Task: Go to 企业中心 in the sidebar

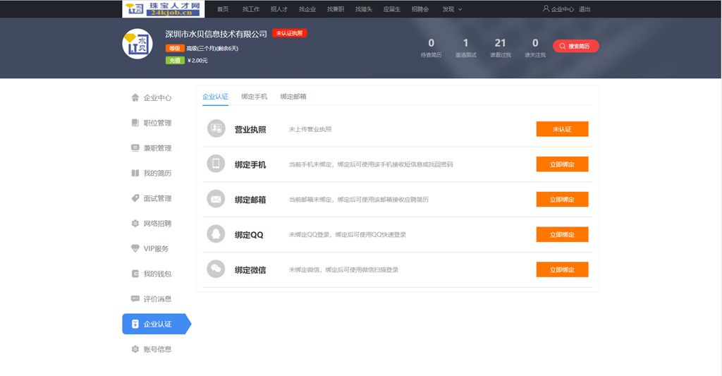Action: (157, 97)
